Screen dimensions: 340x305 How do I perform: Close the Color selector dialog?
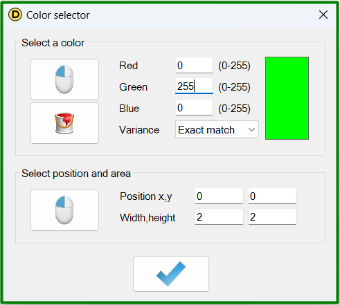coord(323,15)
